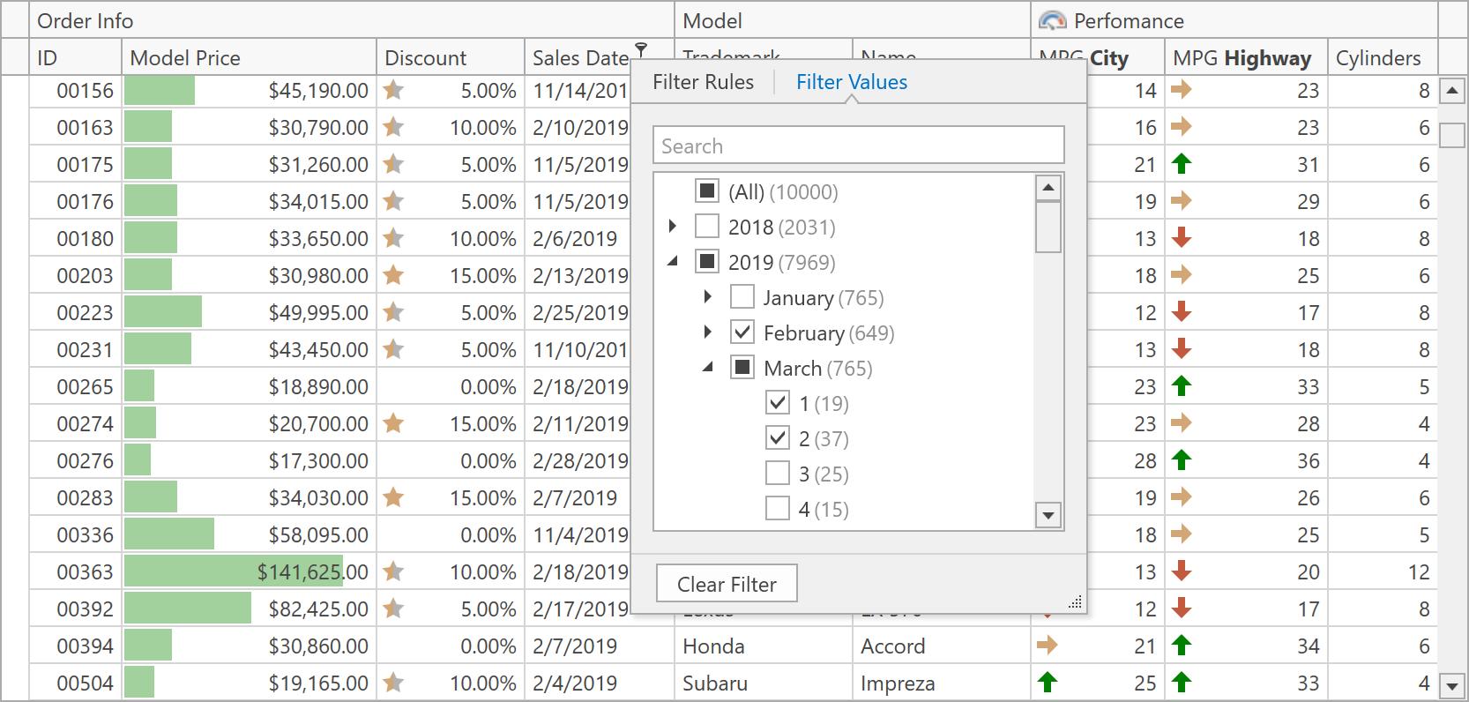Screen dimensions: 1469x702
Task: Click the filter icon on Sales Date header
Action: click(x=641, y=49)
